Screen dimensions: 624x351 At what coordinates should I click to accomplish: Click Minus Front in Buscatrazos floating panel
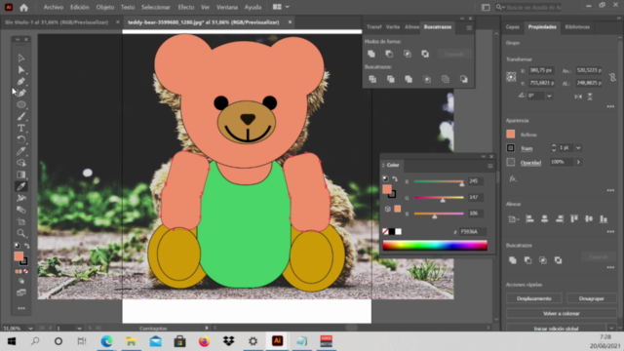(389, 54)
